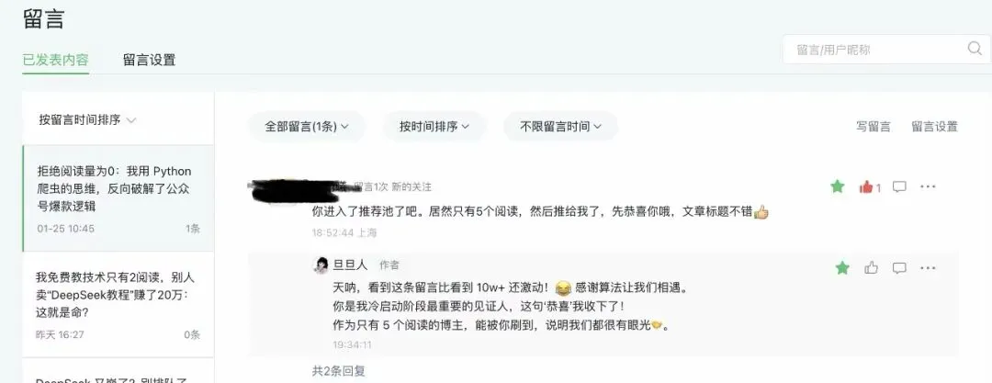This screenshot has width=992, height=383.
Task: Select the DeepSeek教程 article in list
Action: click(x=118, y=305)
